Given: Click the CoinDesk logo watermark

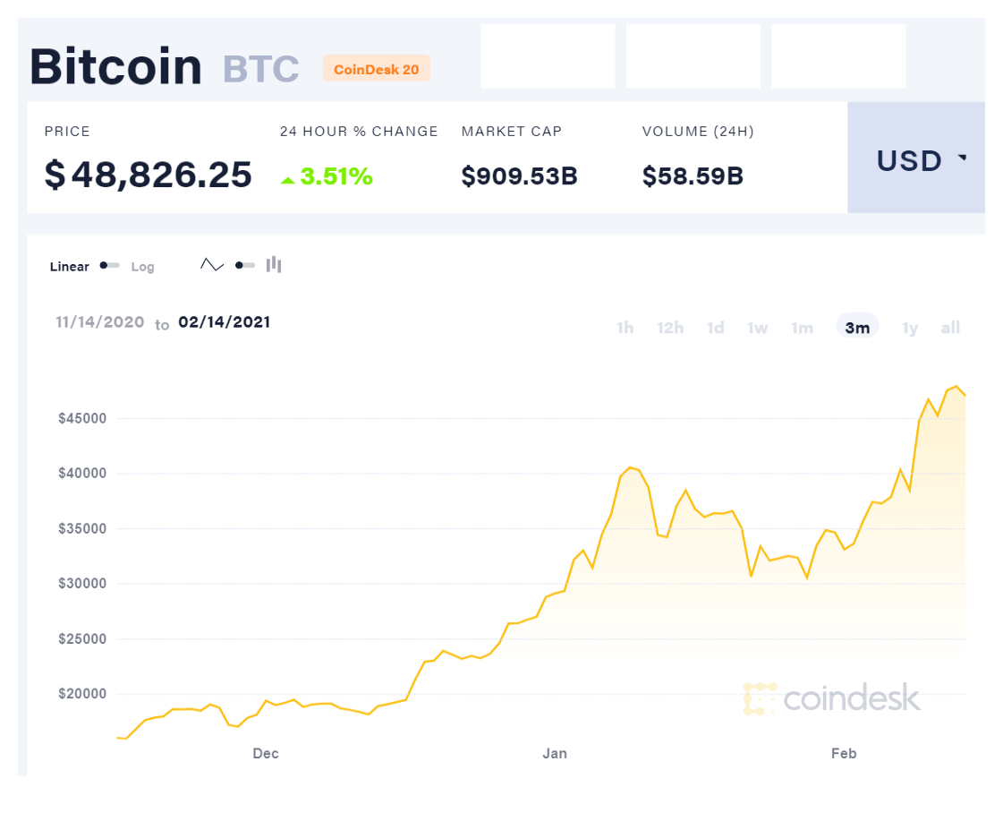Looking at the screenshot, I should click(x=831, y=698).
